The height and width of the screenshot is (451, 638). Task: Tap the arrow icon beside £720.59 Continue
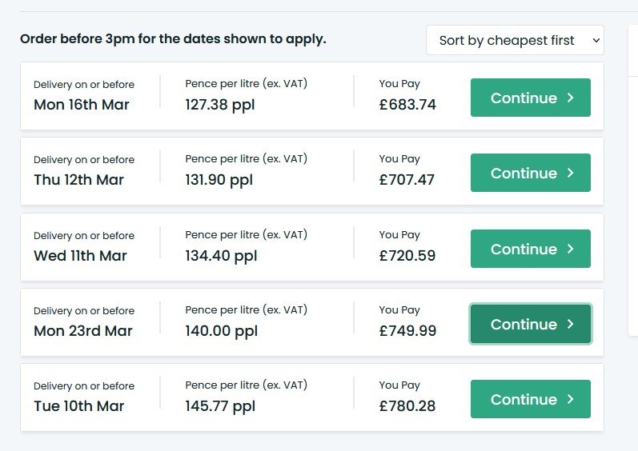tap(571, 249)
